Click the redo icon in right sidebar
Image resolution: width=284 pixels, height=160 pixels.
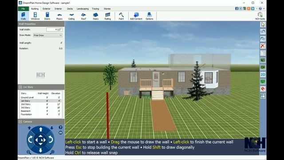263,39
